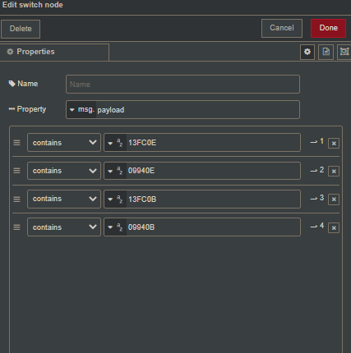Focus the Name input field
This screenshot has width=351, height=353.
click(182, 85)
